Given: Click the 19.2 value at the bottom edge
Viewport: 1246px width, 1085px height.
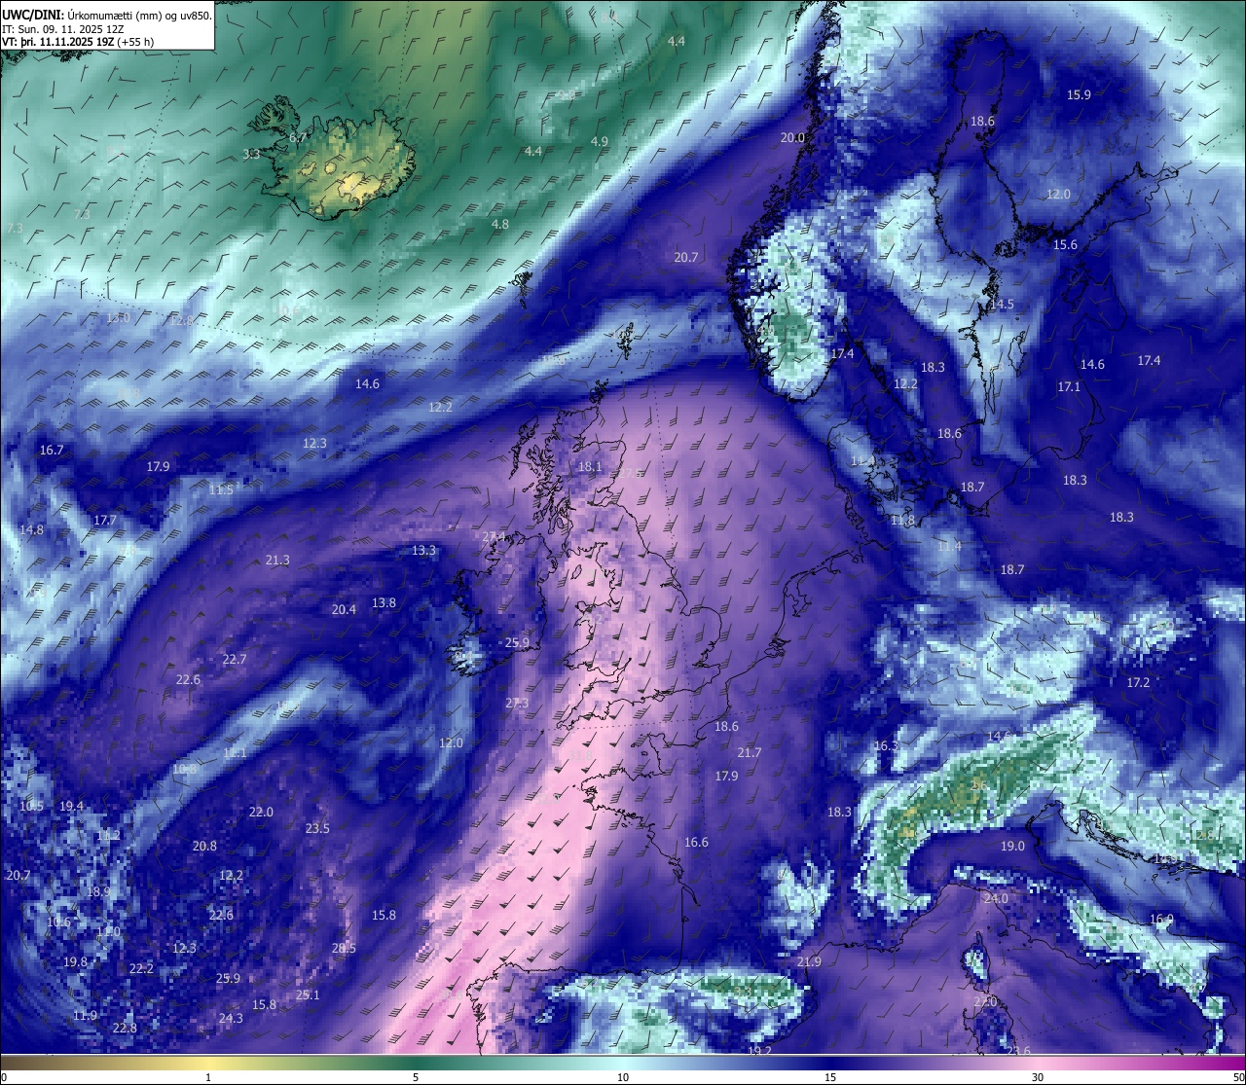Looking at the screenshot, I should click(x=759, y=1051).
